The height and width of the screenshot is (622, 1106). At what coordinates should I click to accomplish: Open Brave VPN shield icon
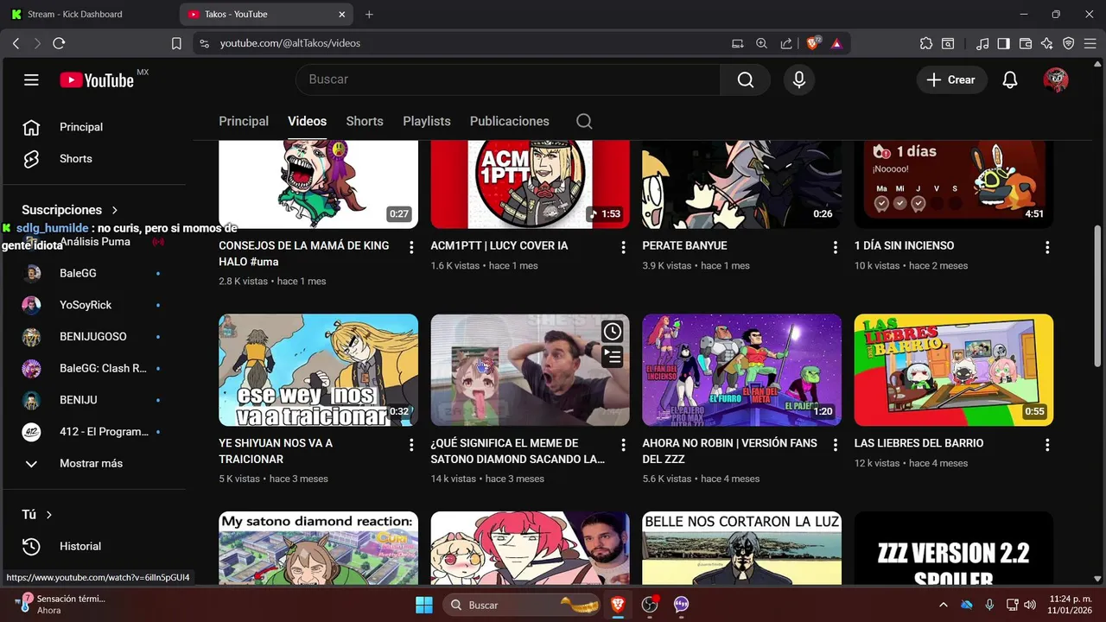click(x=1069, y=43)
